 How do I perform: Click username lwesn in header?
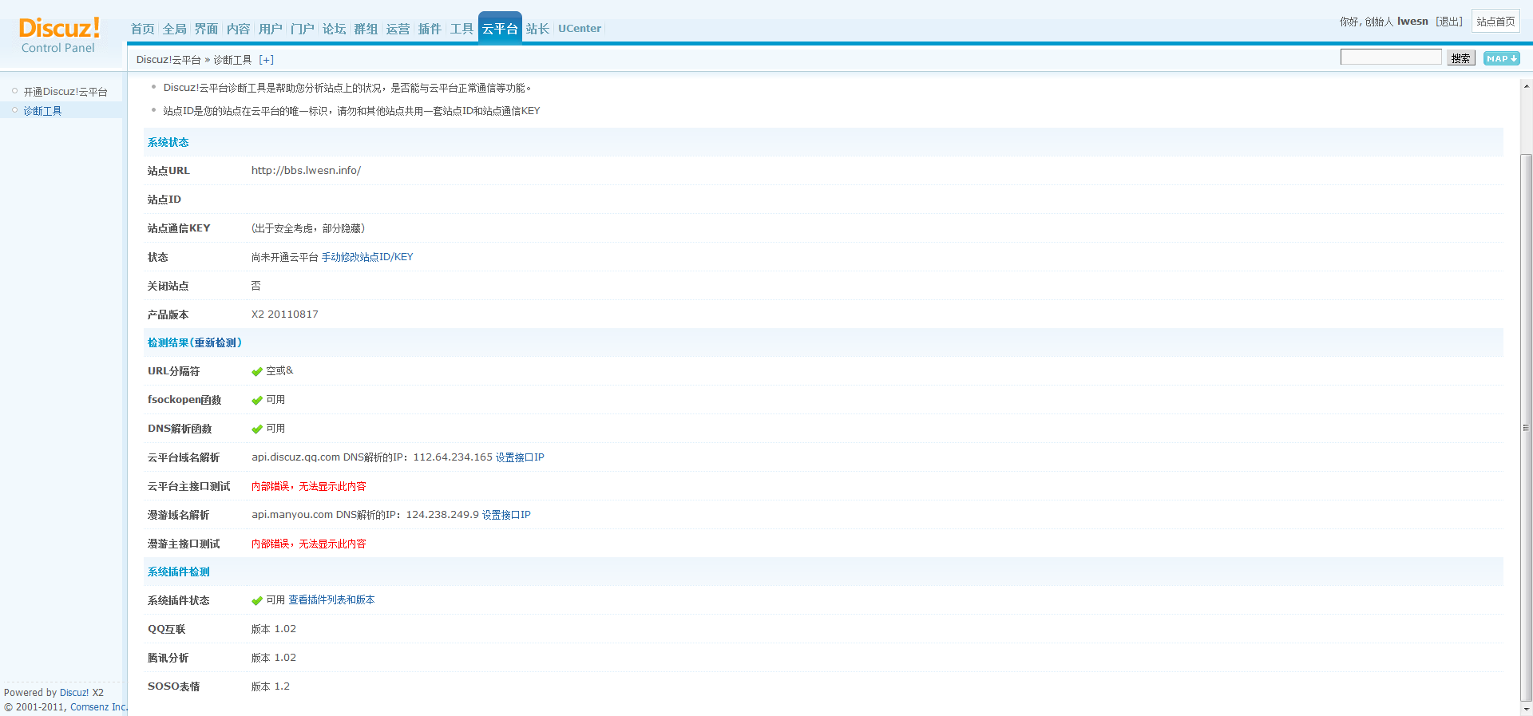(x=1412, y=22)
